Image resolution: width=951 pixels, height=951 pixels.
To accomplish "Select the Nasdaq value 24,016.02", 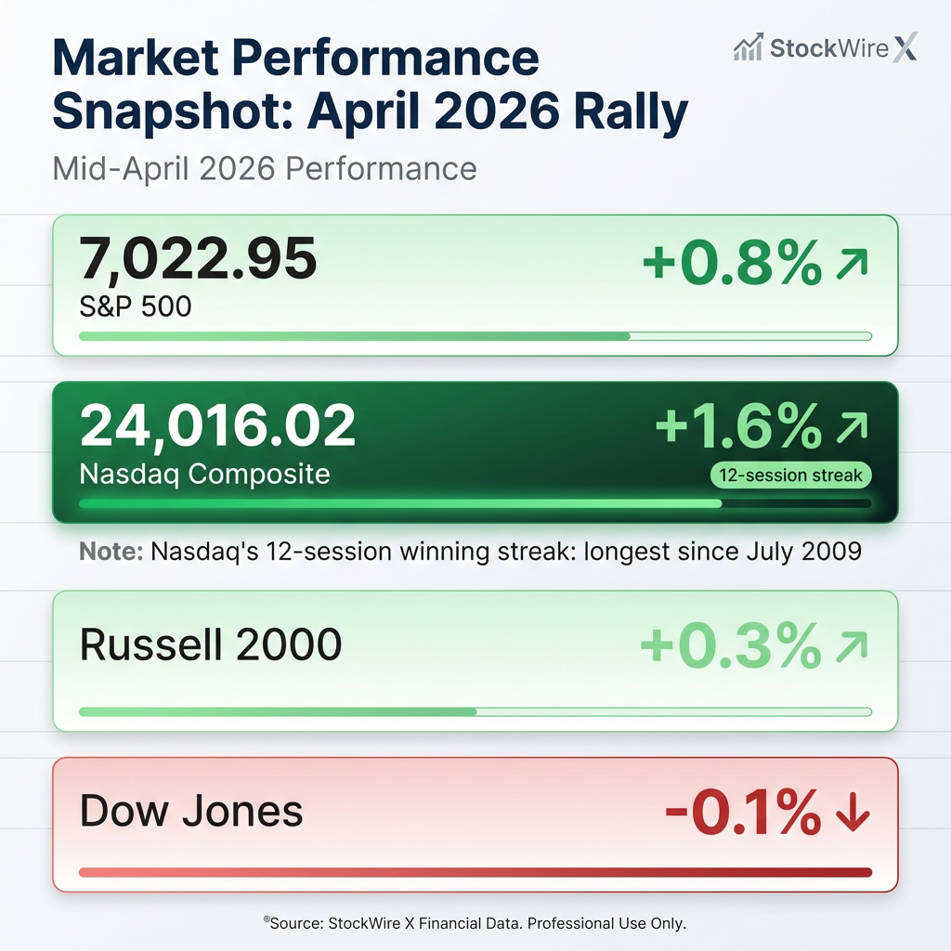I will (x=217, y=424).
